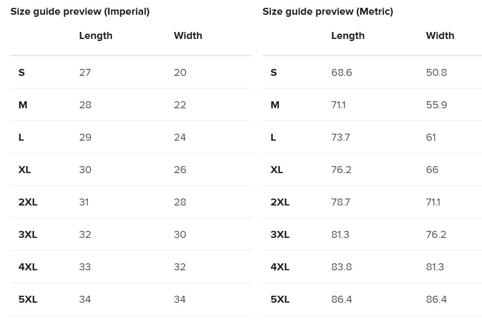Click the Imperial width 30 for size 3XL
This screenshot has width=482, height=331.
pos(180,235)
